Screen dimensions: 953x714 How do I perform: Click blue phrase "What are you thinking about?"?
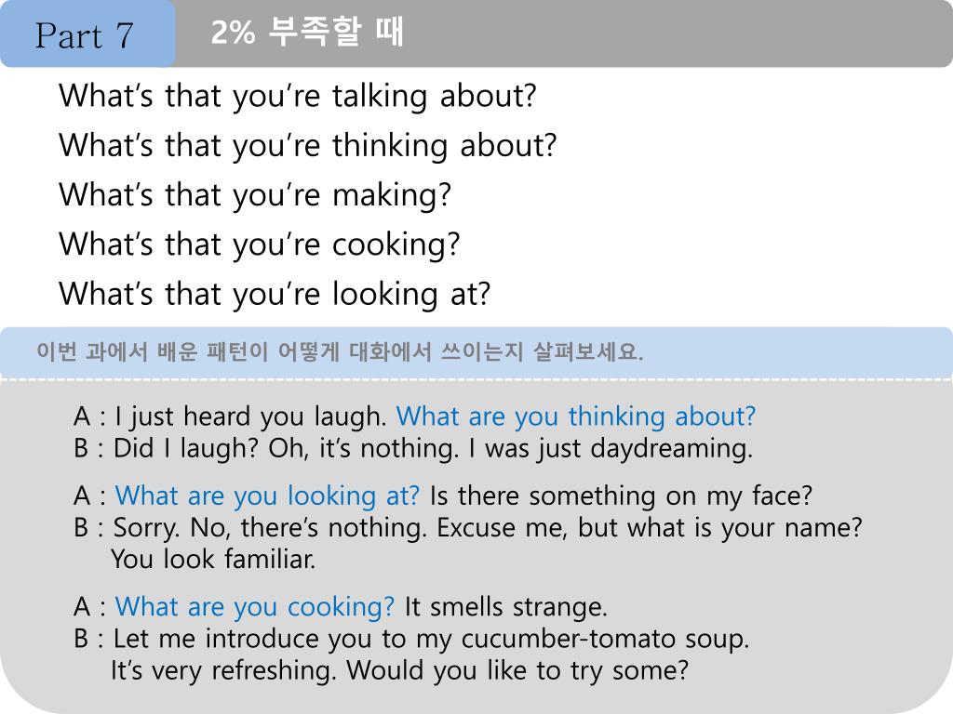pyautogui.click(x=576, y=416)
